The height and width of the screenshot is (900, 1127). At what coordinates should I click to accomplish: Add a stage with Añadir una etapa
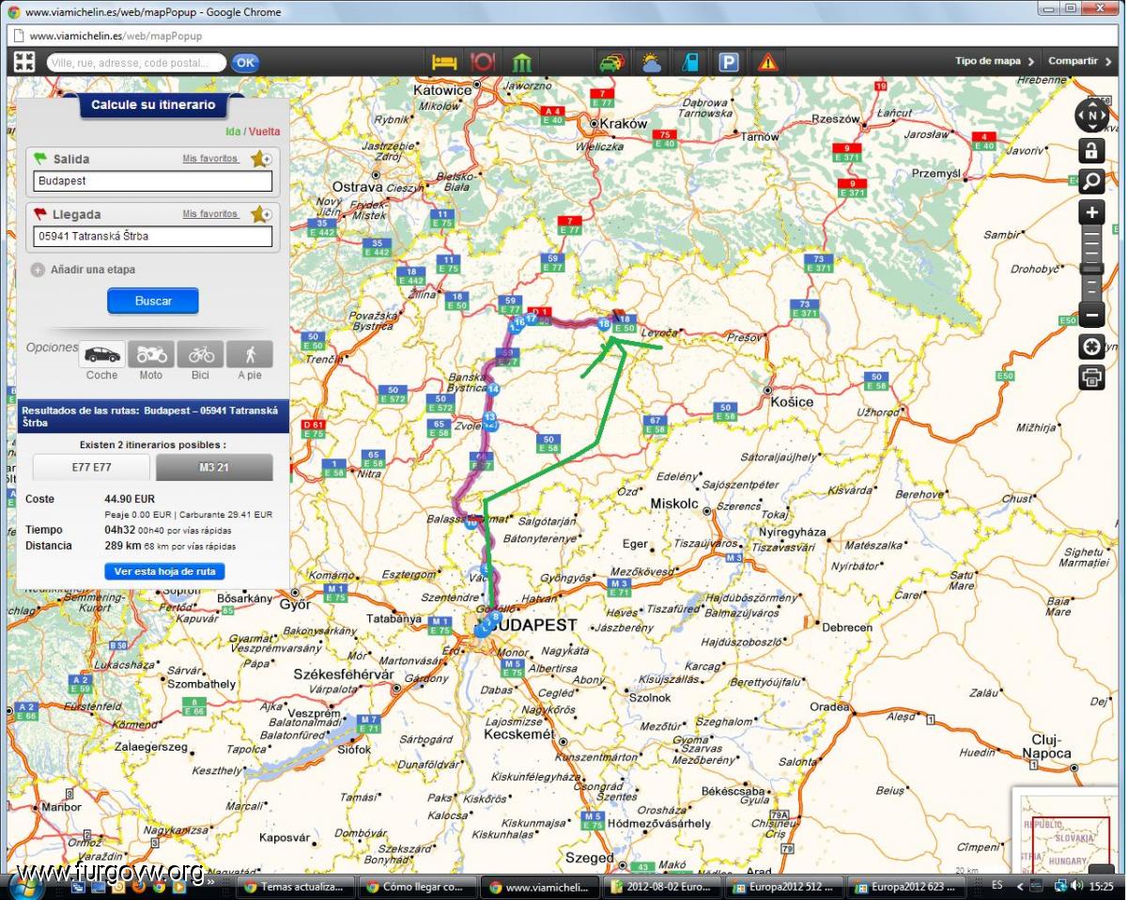tap(84, 270)
